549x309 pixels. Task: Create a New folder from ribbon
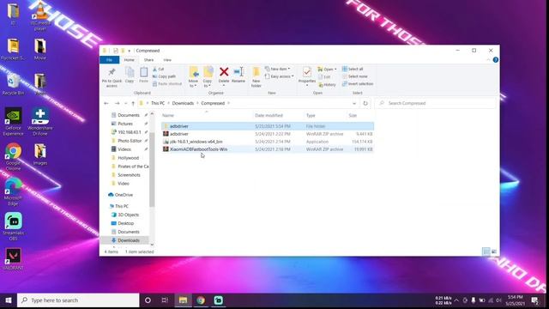256,76
